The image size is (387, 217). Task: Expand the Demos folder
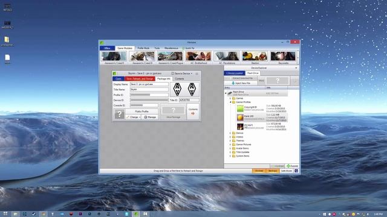(x=230, y=133)
